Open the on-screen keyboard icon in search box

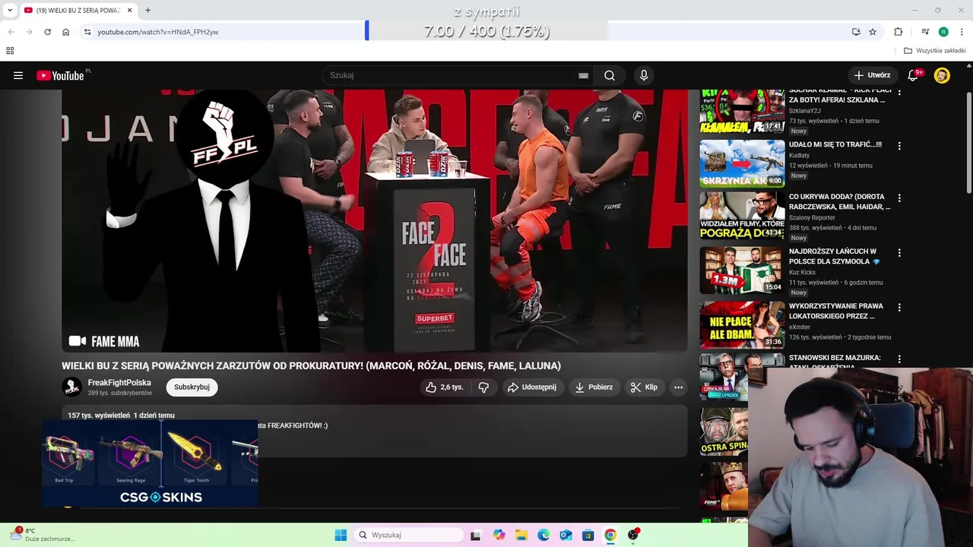[x=583, y=75]
